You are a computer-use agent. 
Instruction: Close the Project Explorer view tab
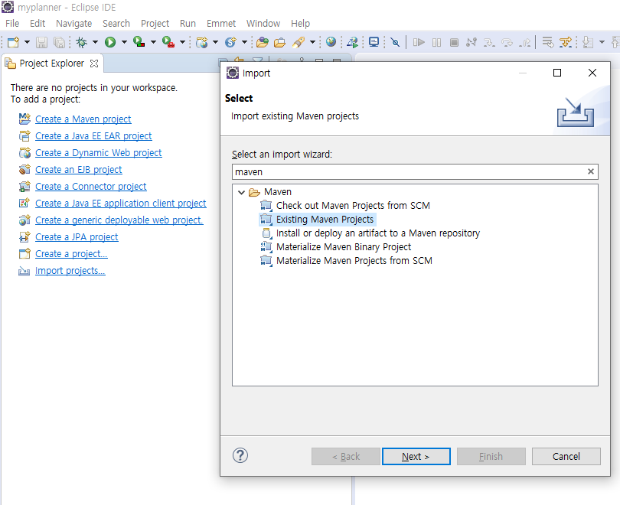point(94,64)
